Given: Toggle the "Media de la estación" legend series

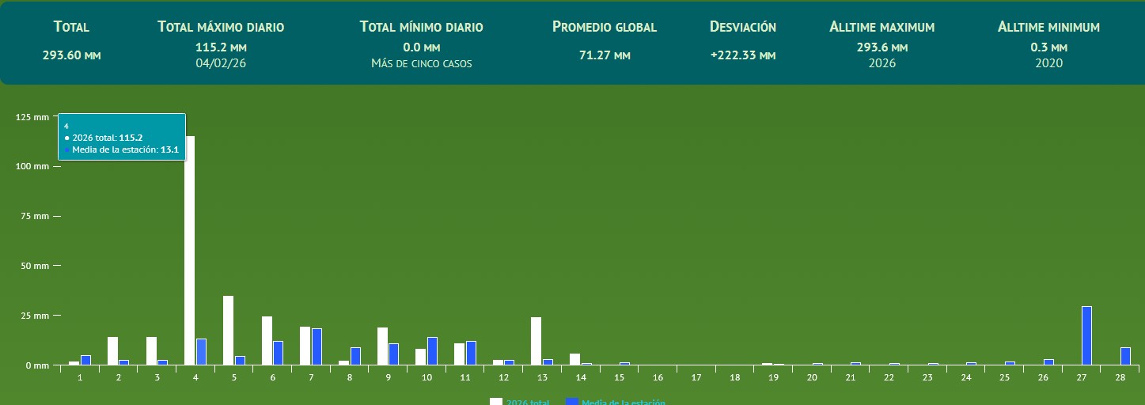Looking at the screenshot, I should 623,402.
